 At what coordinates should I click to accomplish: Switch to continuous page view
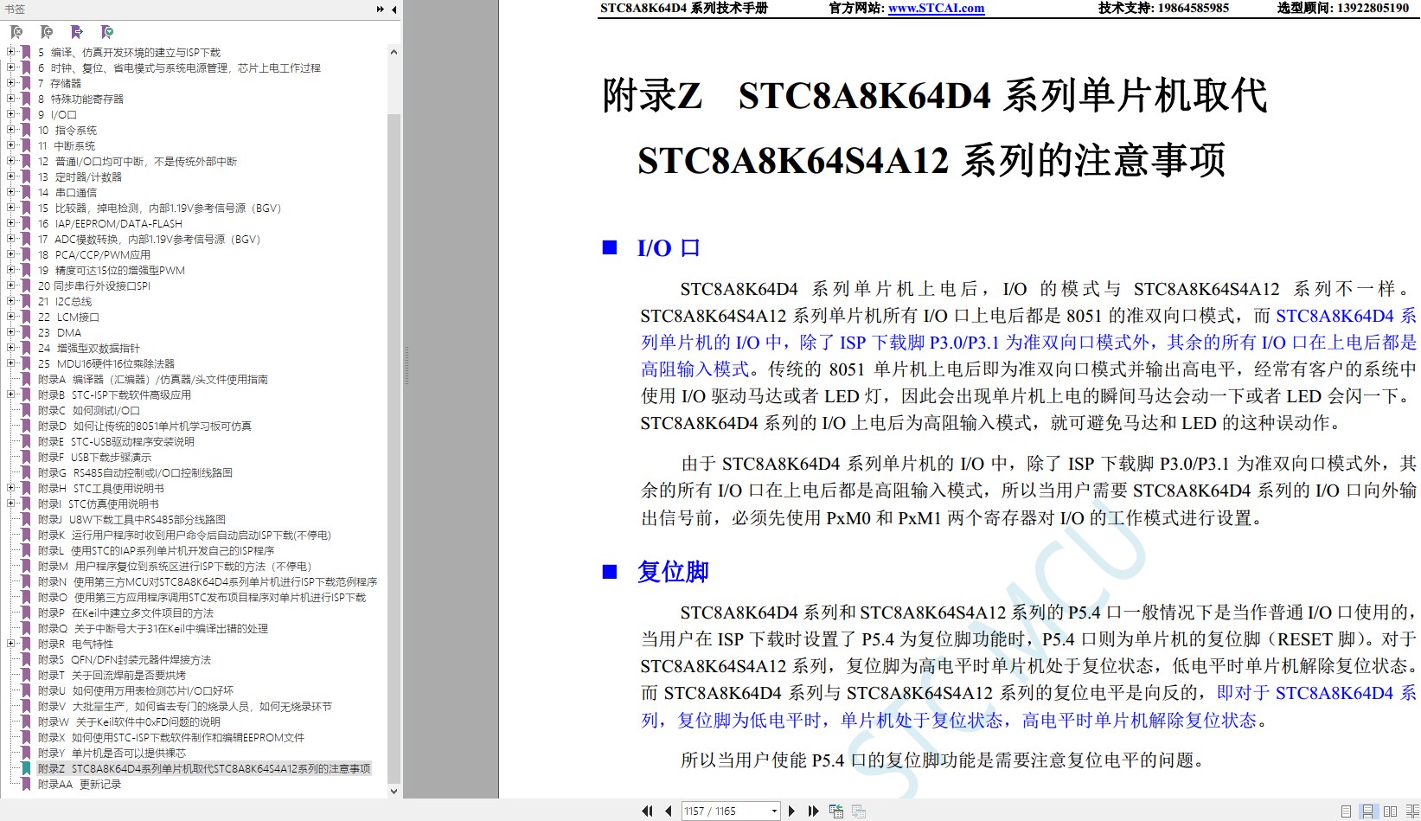click(1368, 811)
